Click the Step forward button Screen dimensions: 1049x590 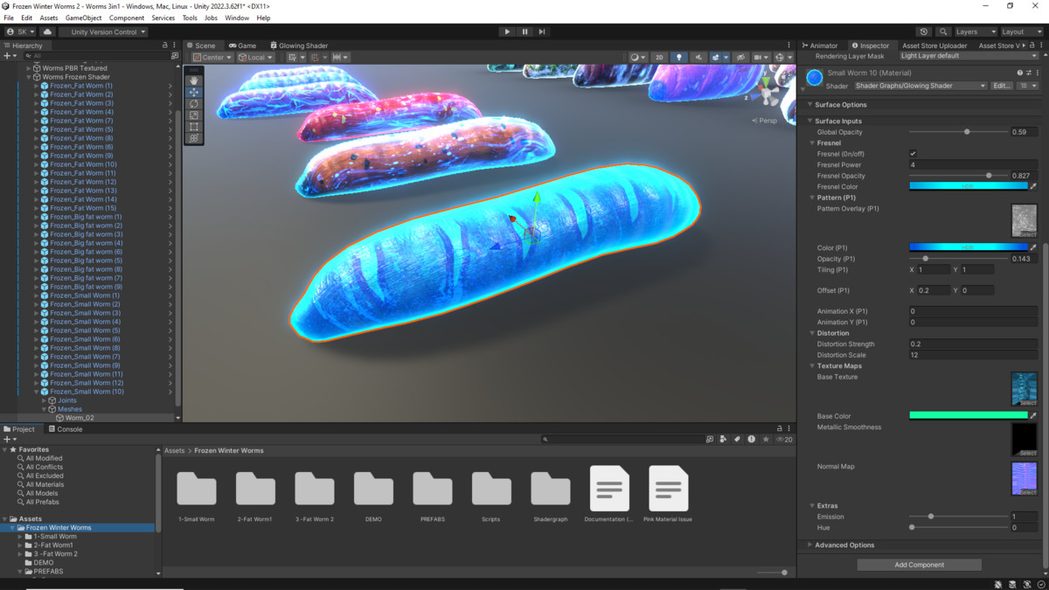(542, 31)
